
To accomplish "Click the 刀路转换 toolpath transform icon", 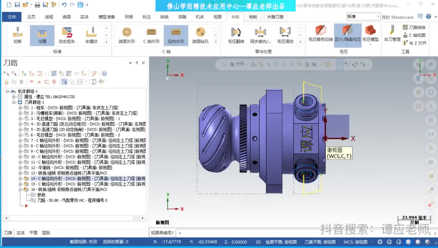I will [414, 27].
